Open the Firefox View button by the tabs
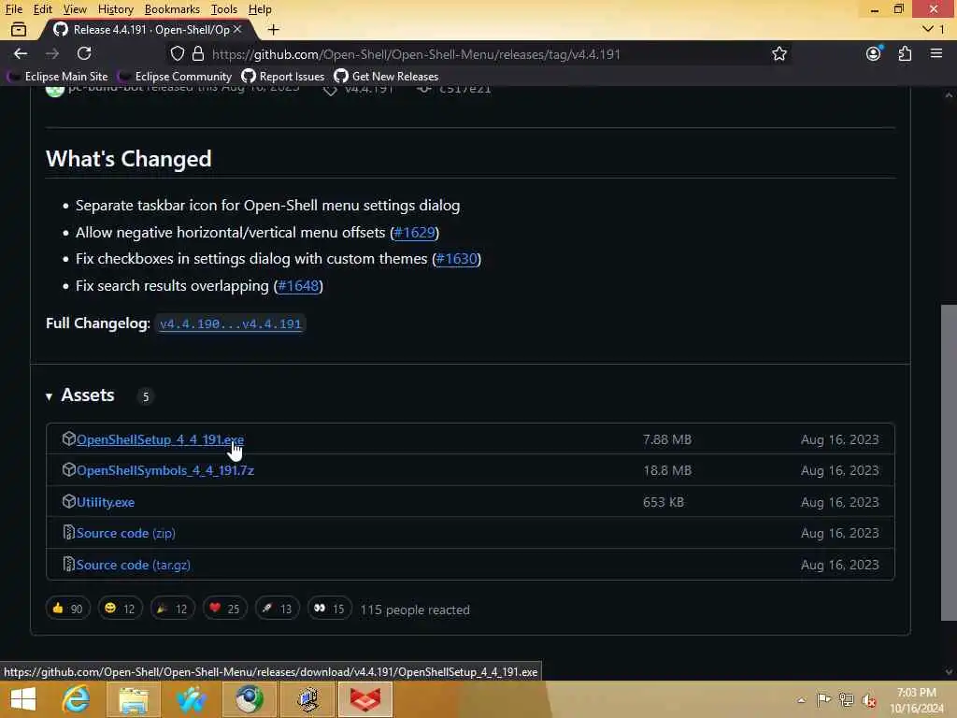The height and width of the screenshot is (718, 957). (19, 29)
